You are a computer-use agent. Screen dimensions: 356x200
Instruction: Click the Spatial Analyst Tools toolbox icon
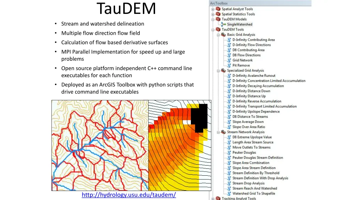pos(218,9)
